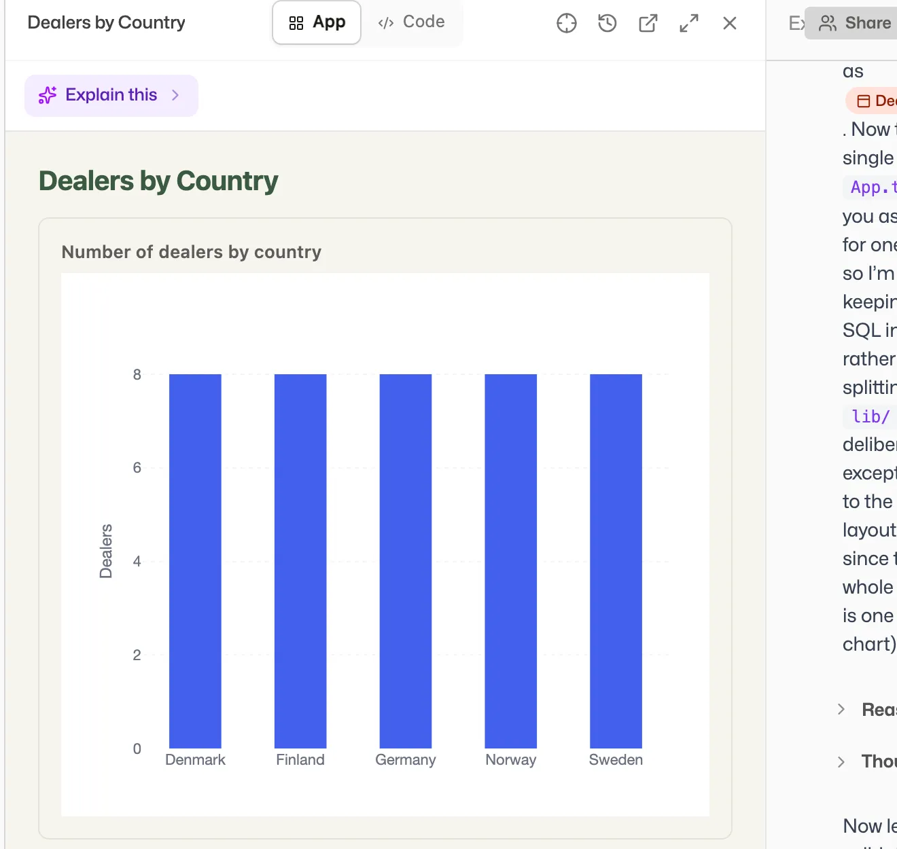
Task: Click the 'Dealers by Country' green heading
Action: [158, 181]
